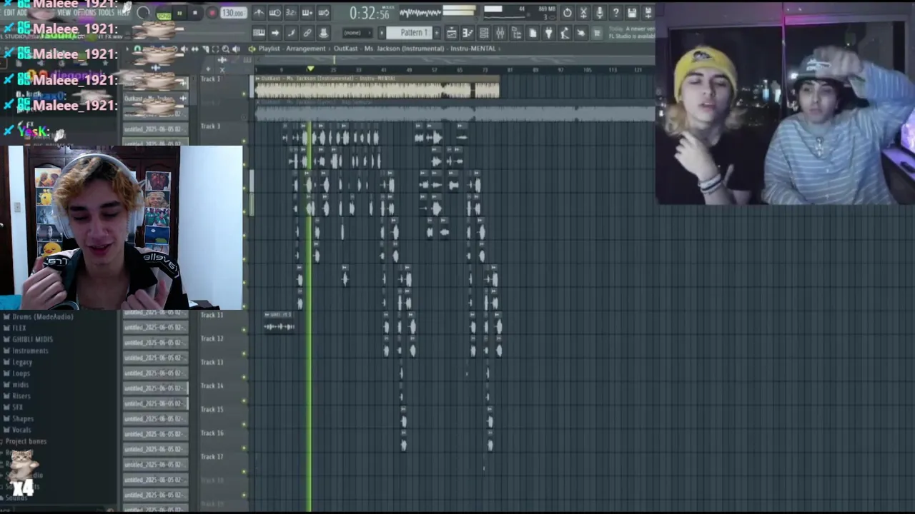Toggle the metronome icon in transport bar
This screenshot has height=514, width=915.
259,13
